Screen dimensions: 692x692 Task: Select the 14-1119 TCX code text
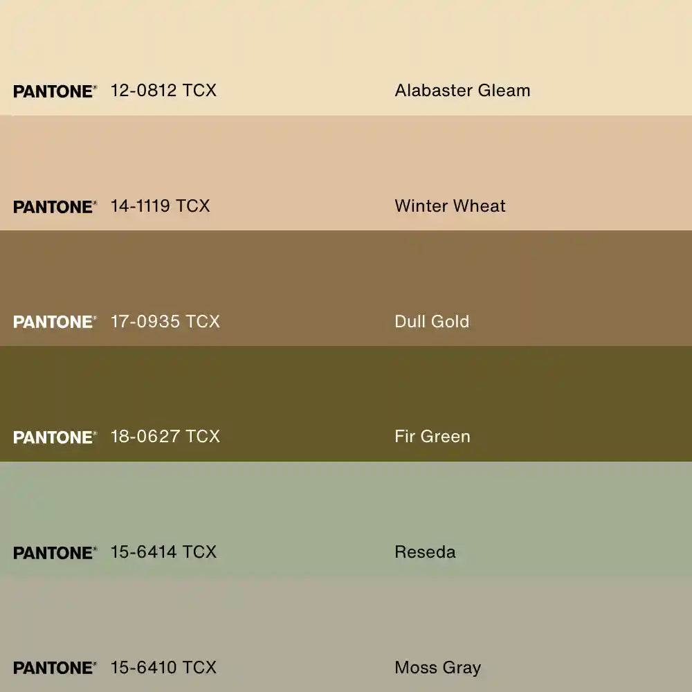160,206
